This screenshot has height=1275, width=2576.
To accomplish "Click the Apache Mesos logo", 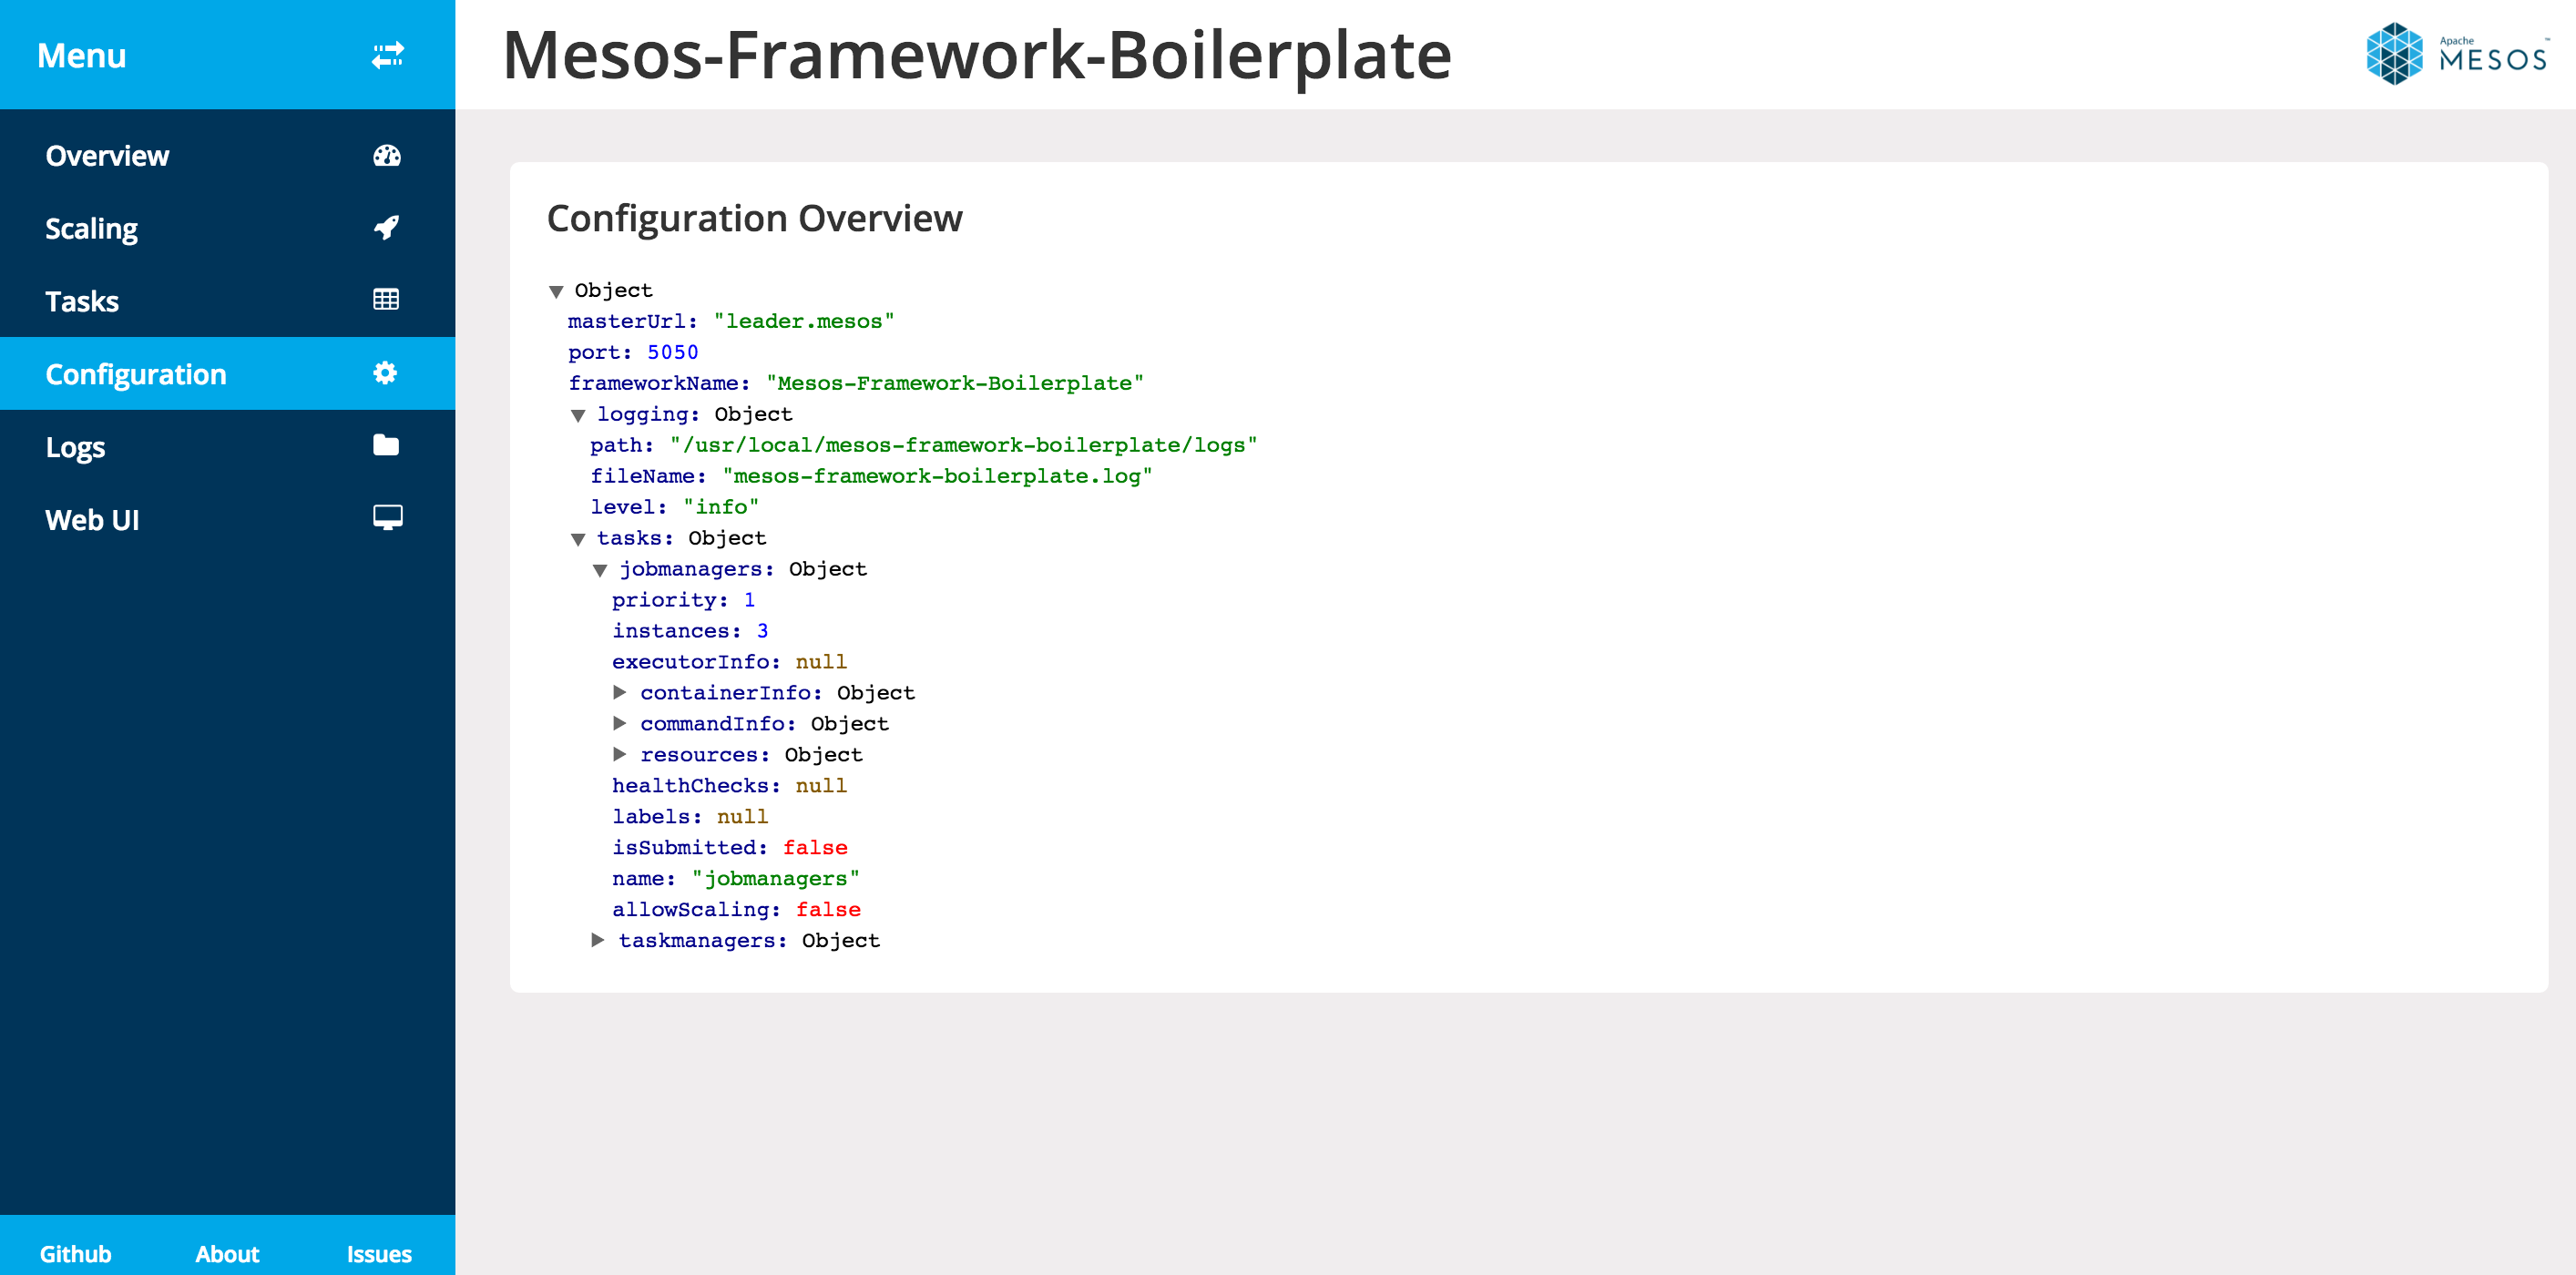I will click(2456, 54).
